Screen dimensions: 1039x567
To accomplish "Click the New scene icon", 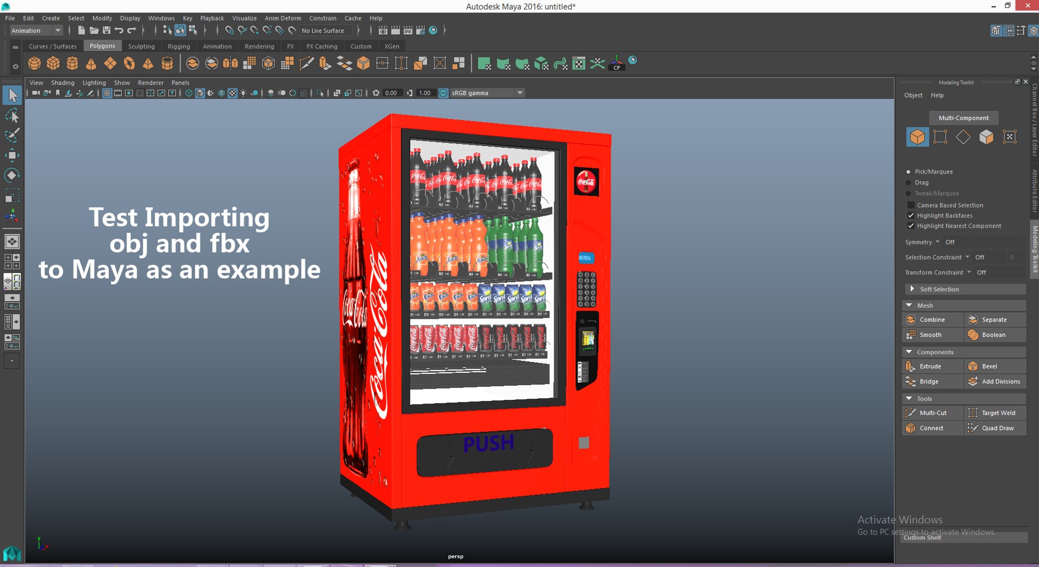I will (x=81, y=30).
